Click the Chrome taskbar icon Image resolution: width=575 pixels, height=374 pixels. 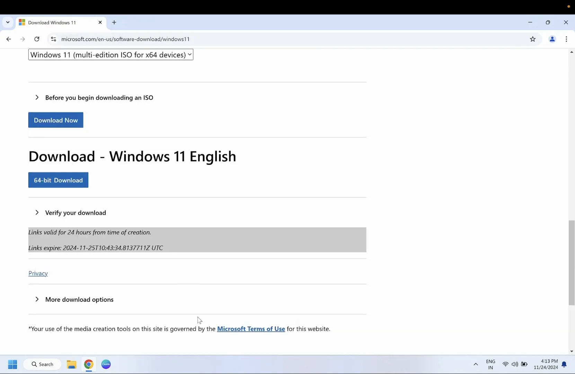click(89, 364)
